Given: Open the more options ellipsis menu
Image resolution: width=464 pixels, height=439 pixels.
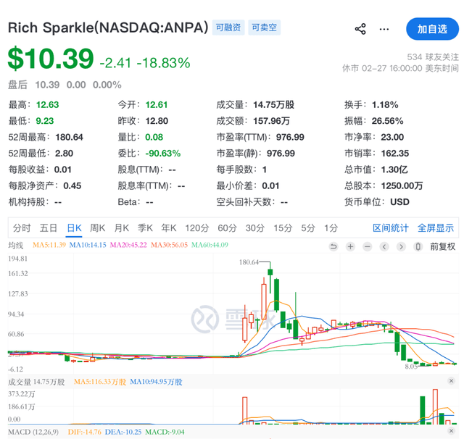Looking at the screenshot, I should click(x=384, y=29).
